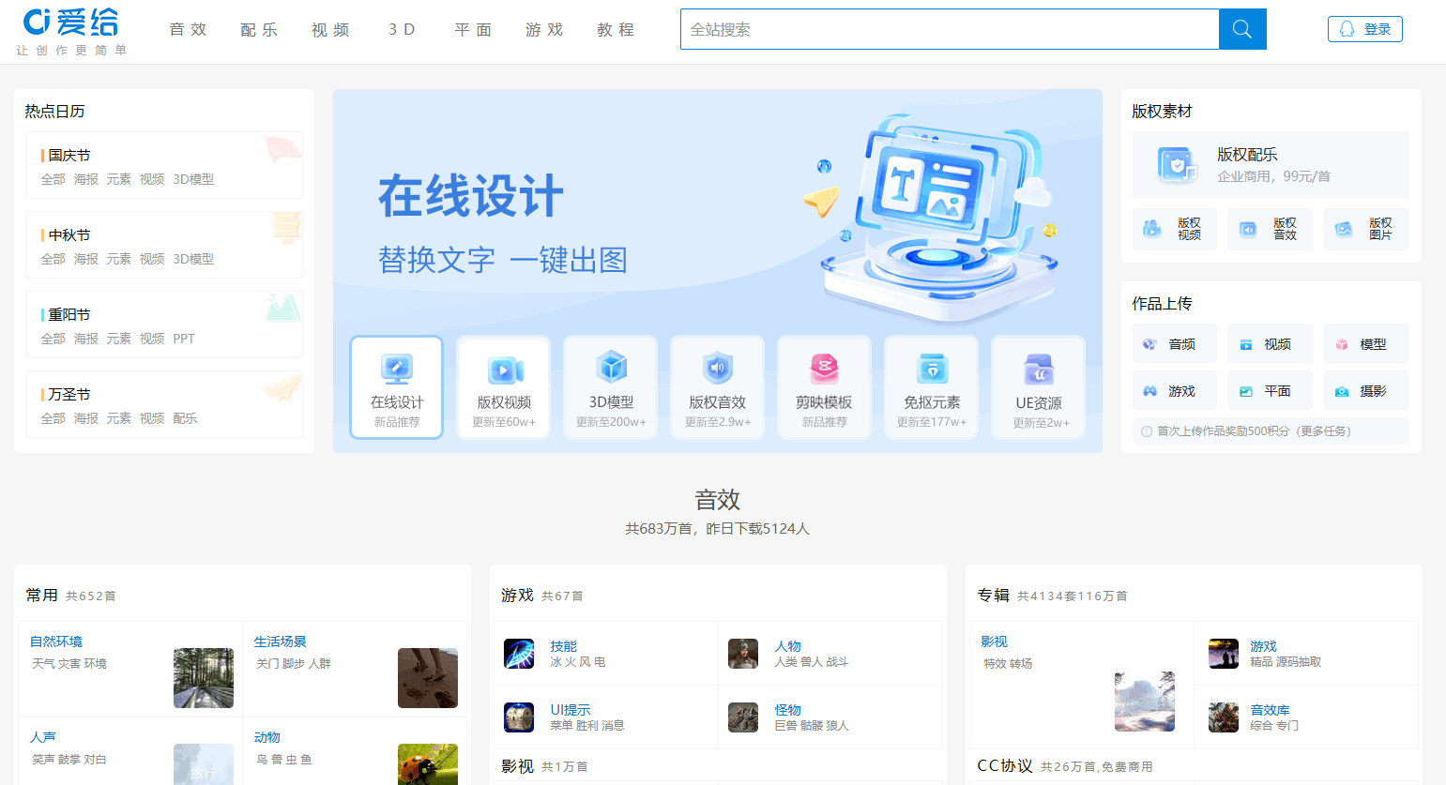This screenshot has width=1446, height=785.
Task: Open the 免抠元素 icon card
Action: point(932,387)
